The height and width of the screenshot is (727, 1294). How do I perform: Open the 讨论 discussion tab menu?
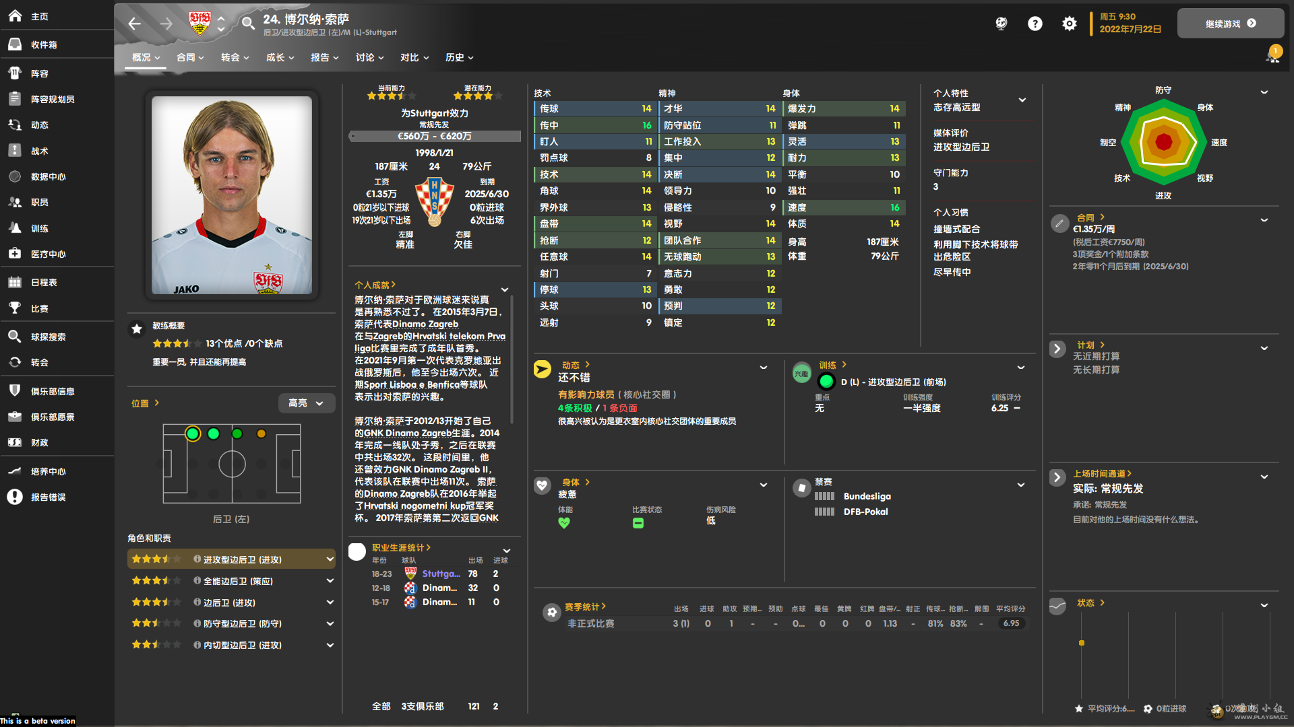369,58
